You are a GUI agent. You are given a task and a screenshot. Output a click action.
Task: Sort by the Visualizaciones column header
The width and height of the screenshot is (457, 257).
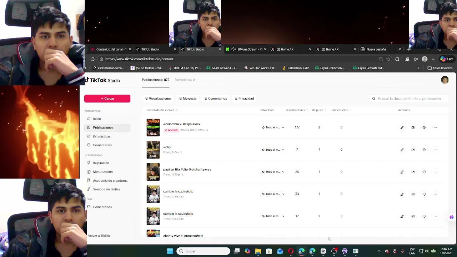click(x=296, y=110)
